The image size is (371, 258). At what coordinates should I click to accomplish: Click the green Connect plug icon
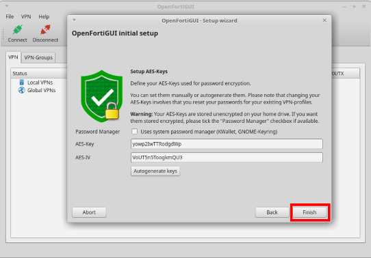18,30
